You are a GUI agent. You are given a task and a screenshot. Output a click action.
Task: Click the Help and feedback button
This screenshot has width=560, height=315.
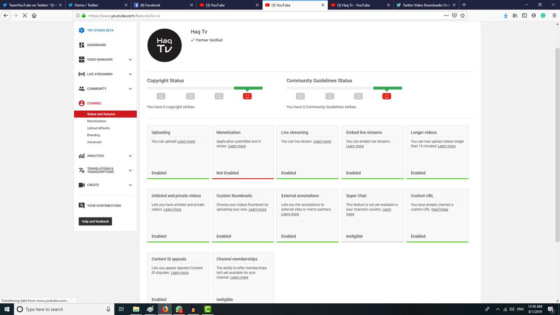pyautogui.click(x=95, y=221)
